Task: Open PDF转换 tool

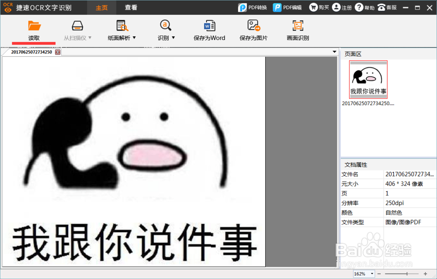Action: [x=253, y=7]
